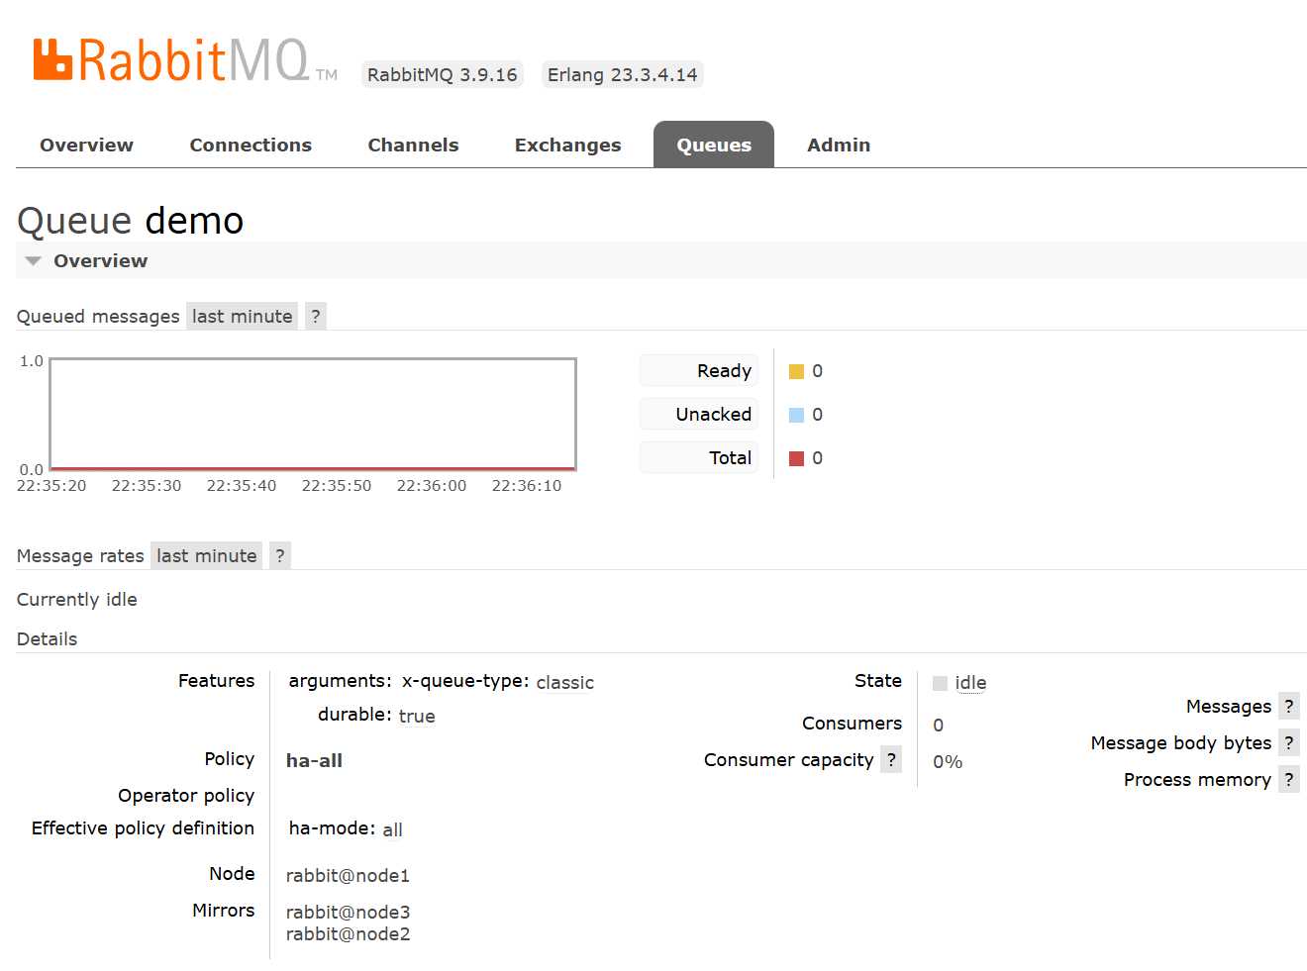This screenshot has height=971, width=1307.
Task: Click the classic queue type value
Action: click(565, 683)
